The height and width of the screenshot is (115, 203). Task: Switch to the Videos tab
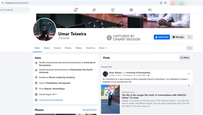pos(79,48)
